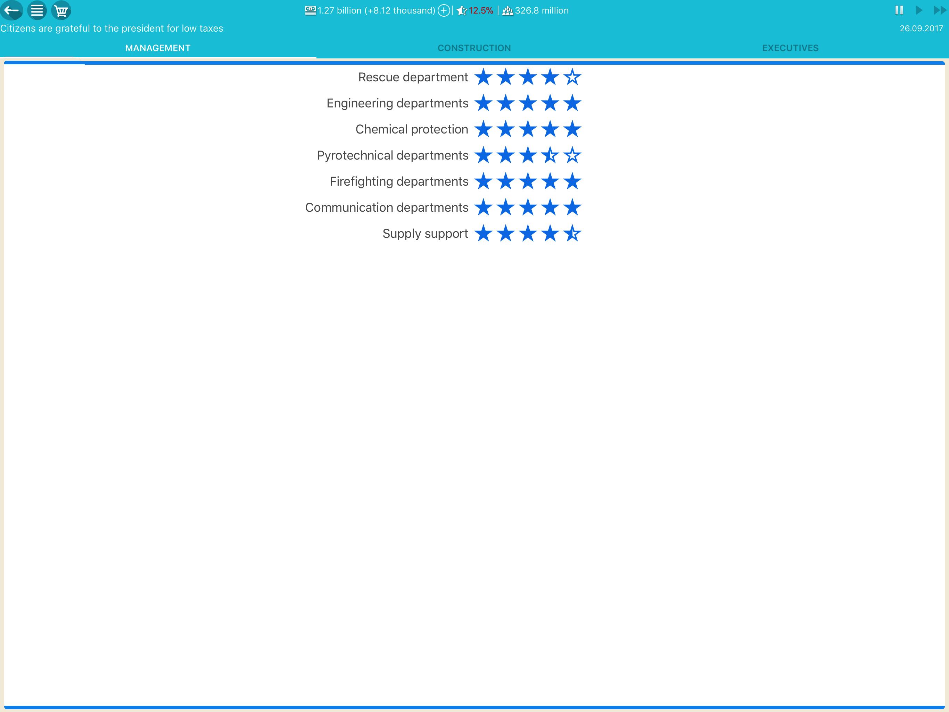This screenshot has height=712, width=949.
Task: Set Supply support fifth star
Action: 572,234
